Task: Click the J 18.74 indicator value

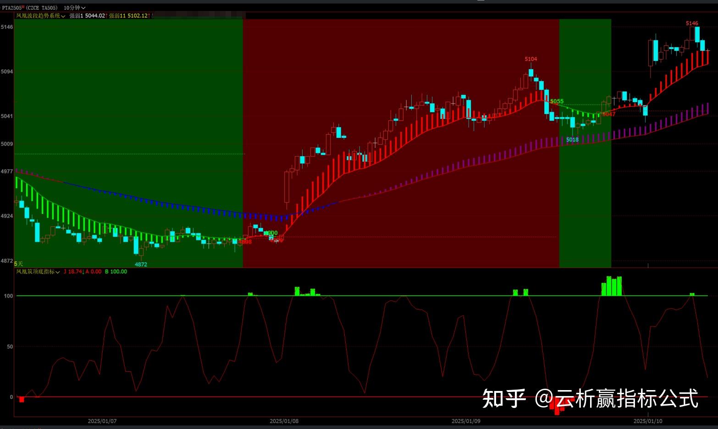Action: [72, 272]
